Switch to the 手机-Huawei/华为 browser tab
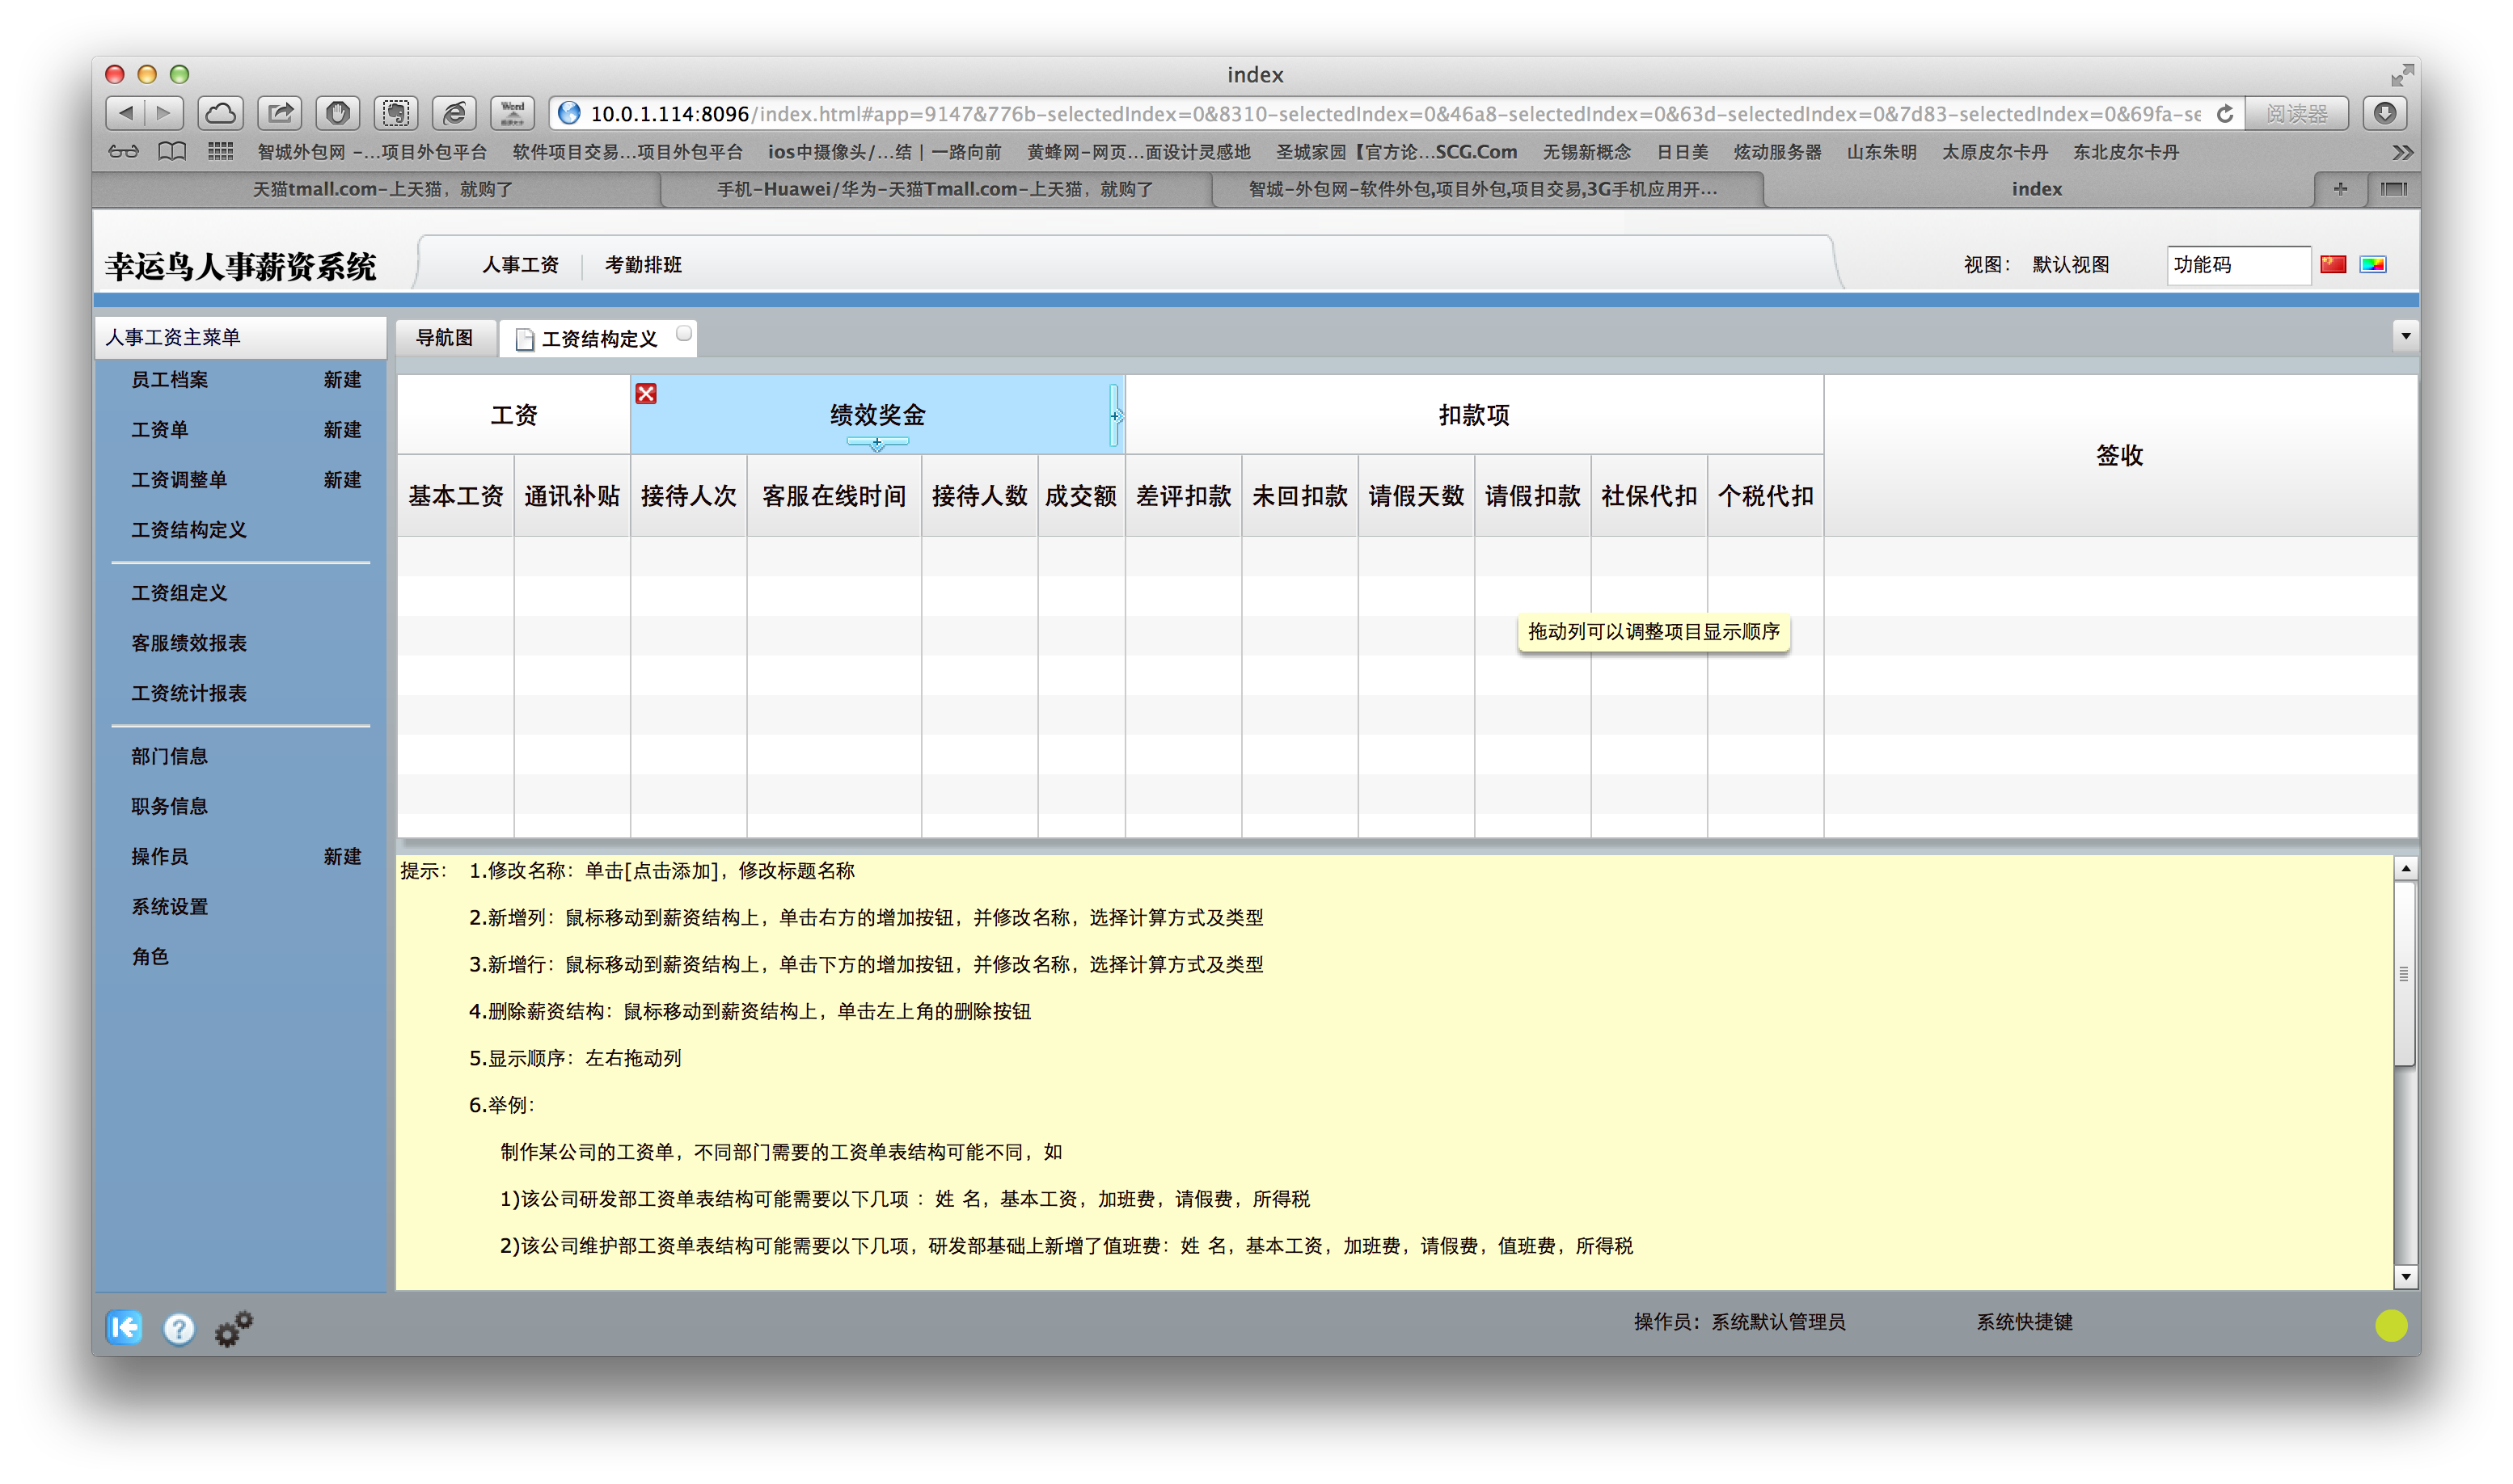Image resolution: width=2513 pixels, height=1484 pixels. click(x=935, y=189)
